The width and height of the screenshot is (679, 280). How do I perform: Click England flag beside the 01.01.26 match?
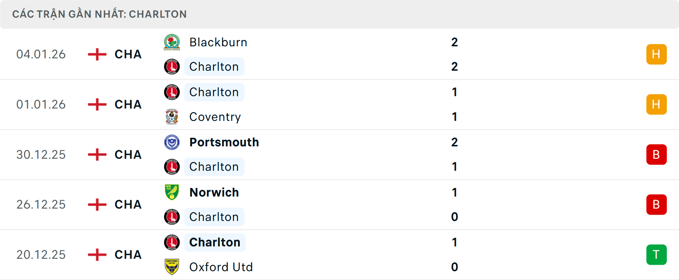pyautogui.click(x=97, y=105)
